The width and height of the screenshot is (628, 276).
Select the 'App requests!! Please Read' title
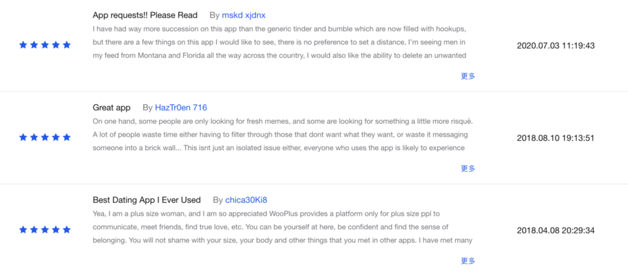145,15
